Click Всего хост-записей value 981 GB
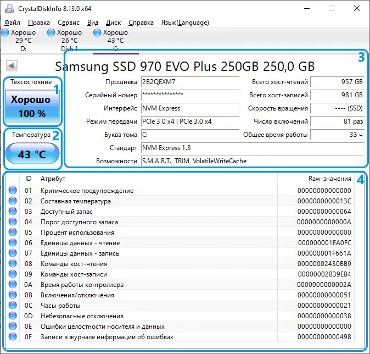 [338, 95]
